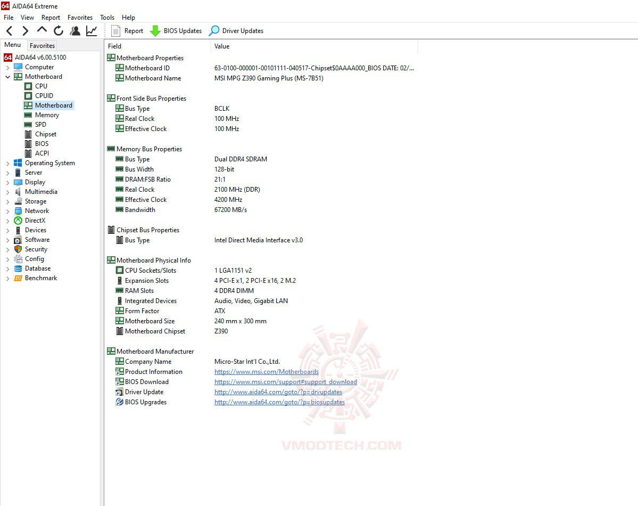Click the DirectX Xbox icon in tree
This screenshot has height=506, width=638.
tap(18, 221)
